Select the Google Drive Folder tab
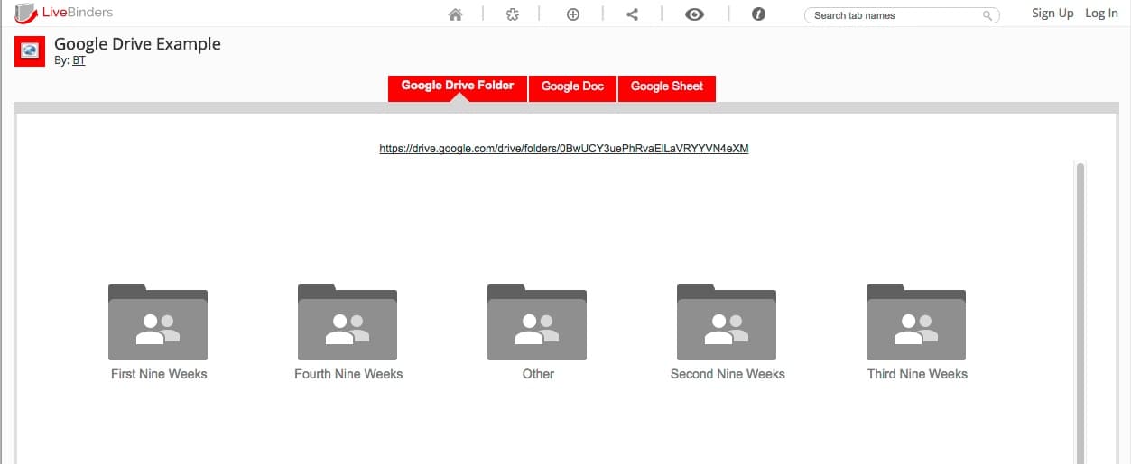 pos(458,86)
